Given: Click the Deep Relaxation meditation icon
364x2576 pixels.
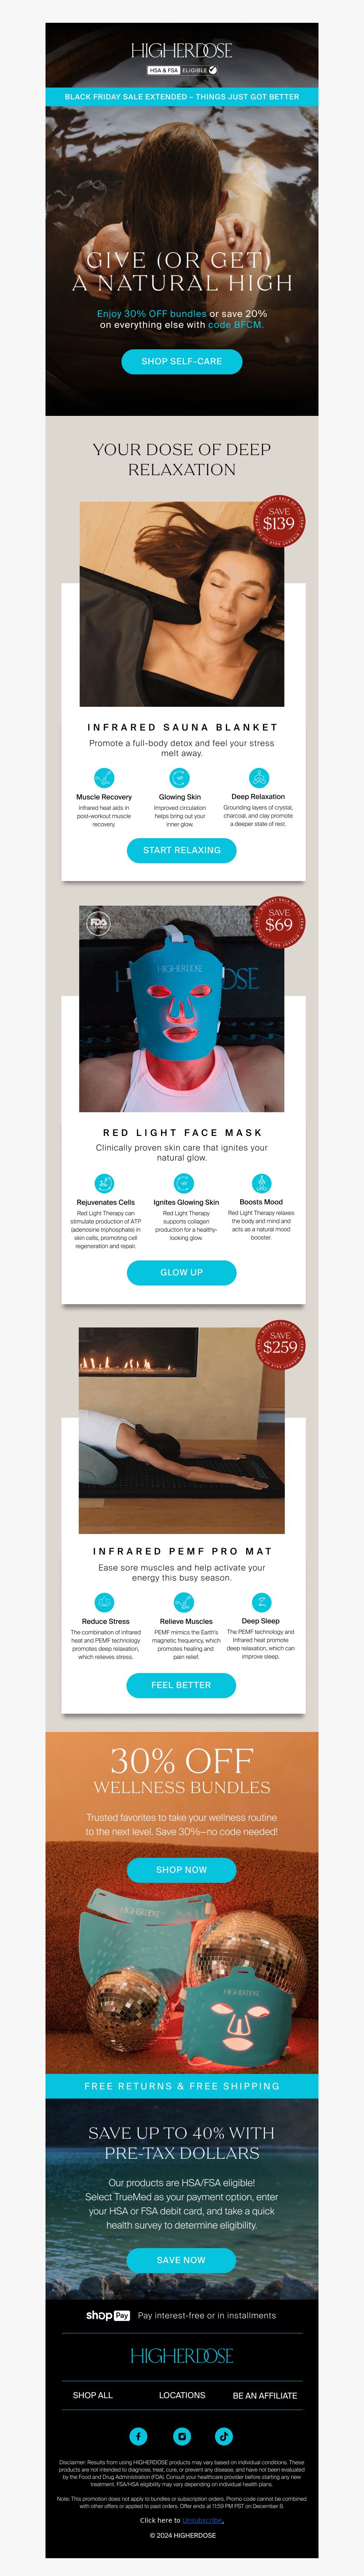Looking at the screenshot, I should point(259,778).
